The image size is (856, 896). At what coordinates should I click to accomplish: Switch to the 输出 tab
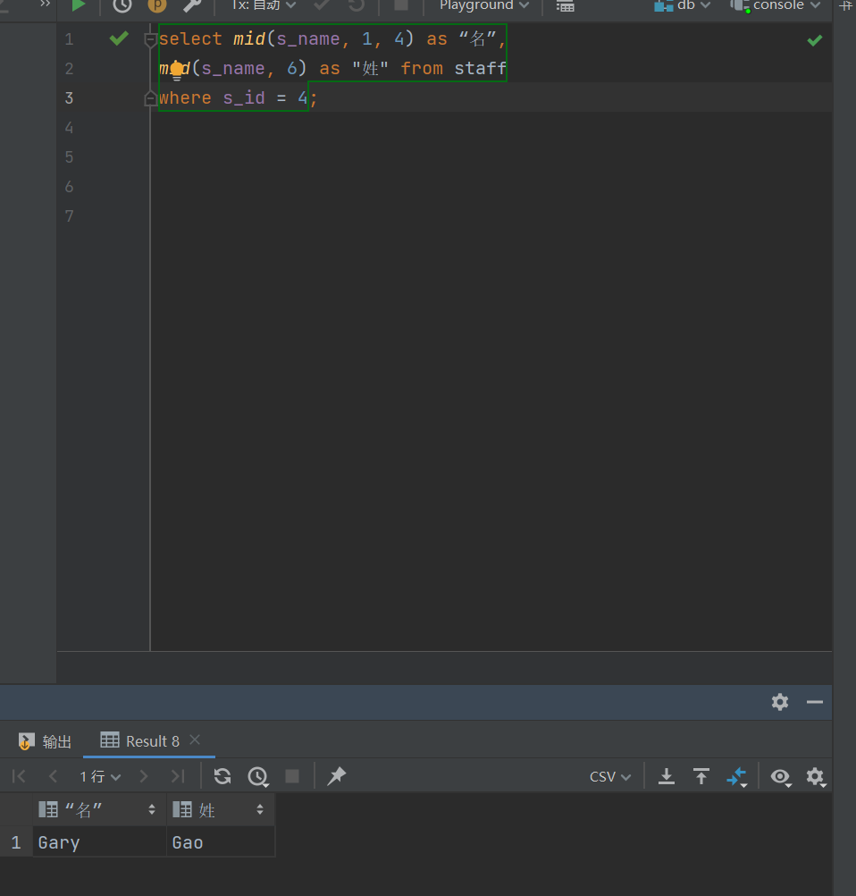(45, 741)
